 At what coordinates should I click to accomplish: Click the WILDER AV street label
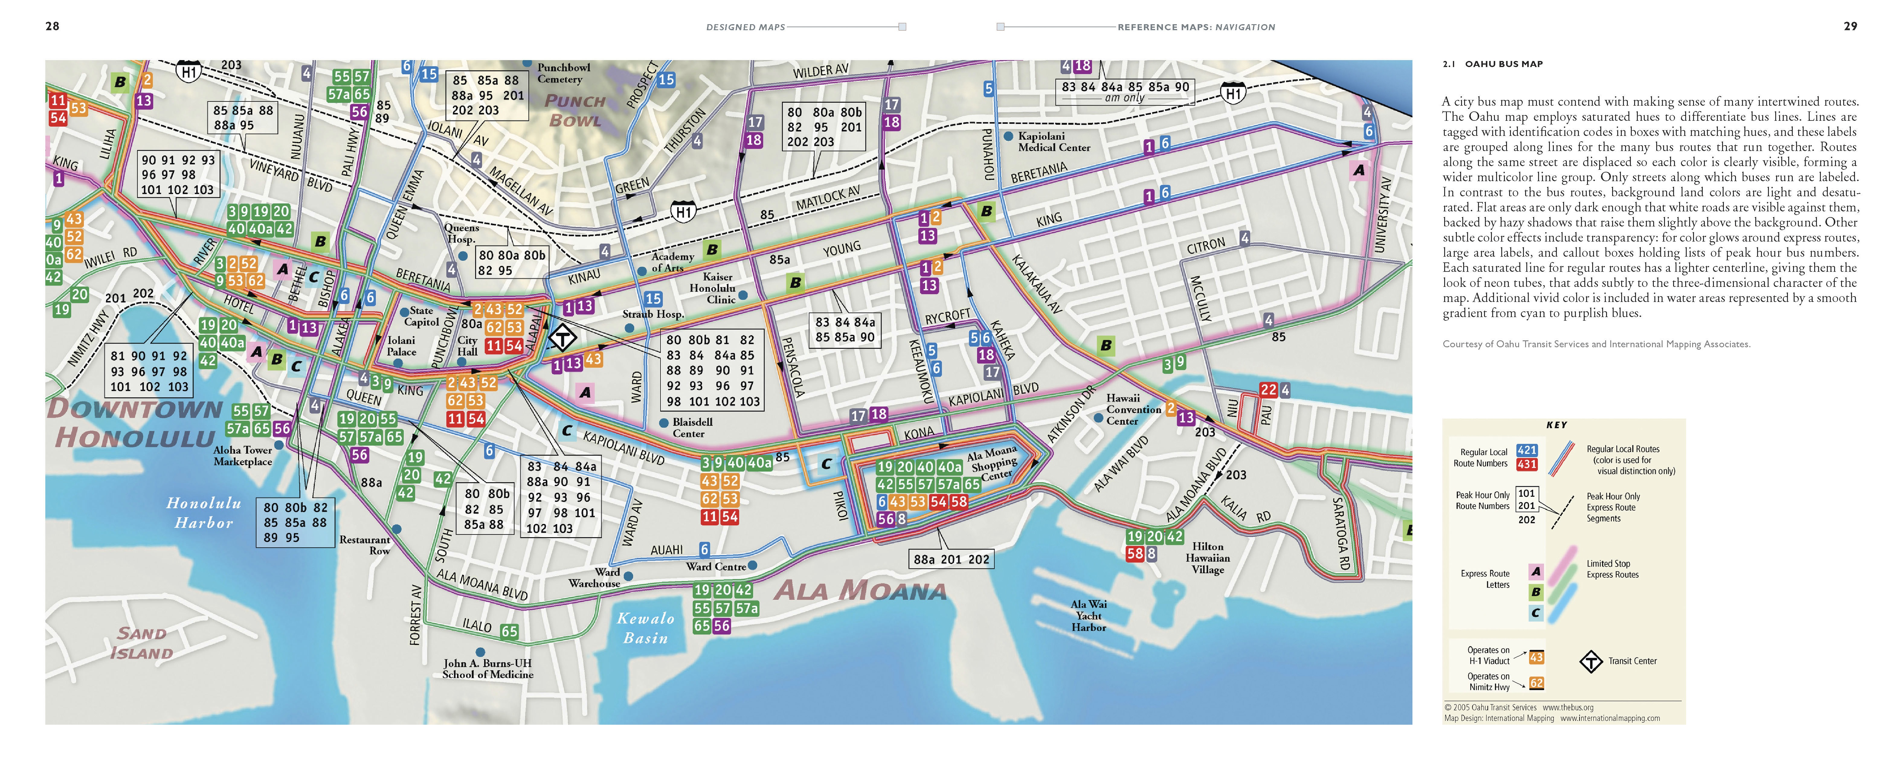point(821,71)
